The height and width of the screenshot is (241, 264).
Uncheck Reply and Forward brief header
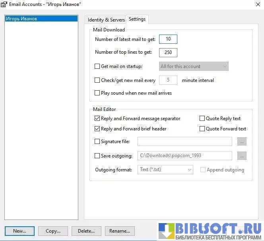(x=97, y=129)
